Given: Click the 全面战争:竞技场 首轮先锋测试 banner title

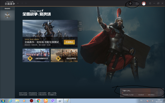Looking at the screenshot, I should click(x=42, y=42).
